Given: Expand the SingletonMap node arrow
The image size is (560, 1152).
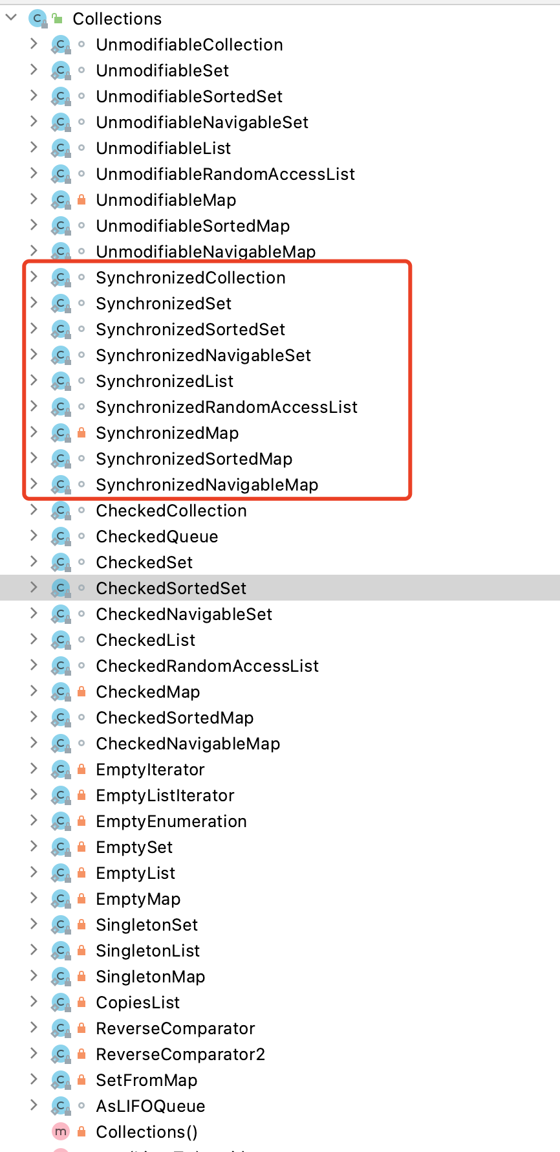Looking at the screenshot, I should point(34,976).
